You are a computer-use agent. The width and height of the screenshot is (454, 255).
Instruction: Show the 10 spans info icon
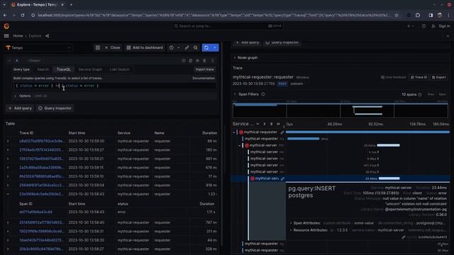pyautogui.click(x=420, y=94)
